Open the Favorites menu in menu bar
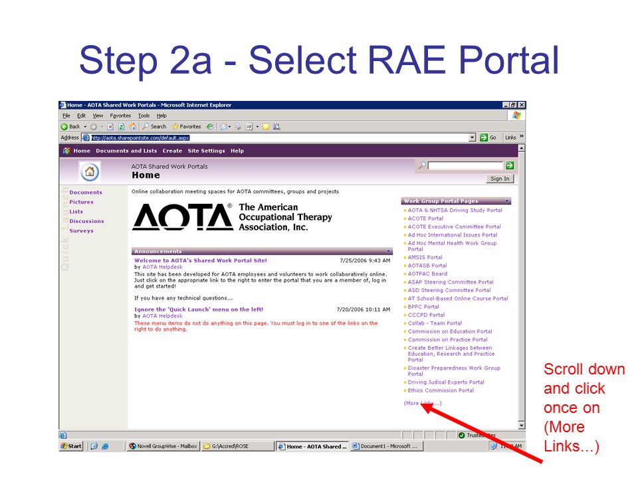Image resolution: width=638 pixels, height=478 pixels. pyautogui.click(x=120, y=116)
